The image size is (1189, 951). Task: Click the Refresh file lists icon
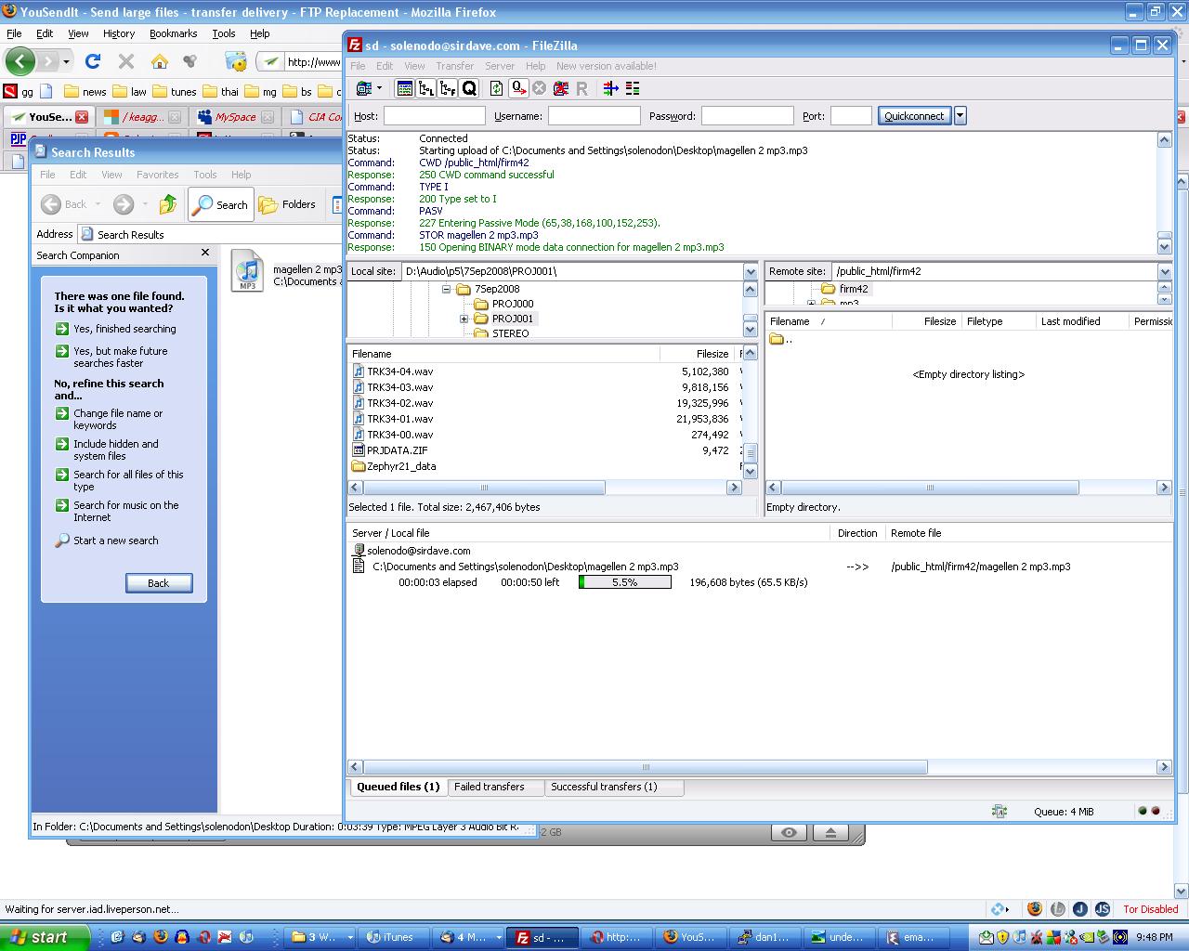pos(496,88)
